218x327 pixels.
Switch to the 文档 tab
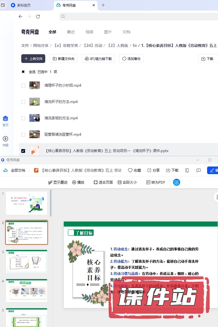coord(126,32)
